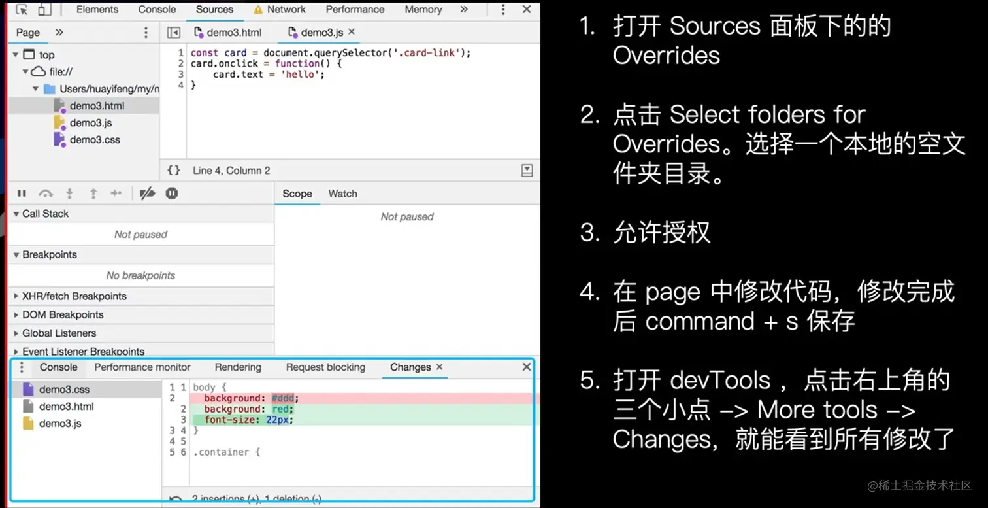
Task: Click card.text = 'hello' code line
Action: click(x=269, y=75)
